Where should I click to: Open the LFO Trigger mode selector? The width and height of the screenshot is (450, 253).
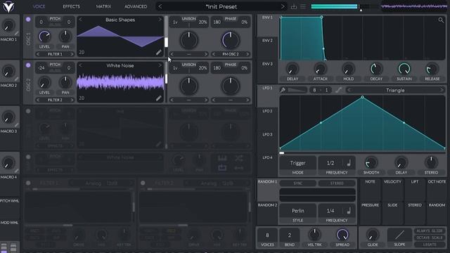(x=297, y=163)
